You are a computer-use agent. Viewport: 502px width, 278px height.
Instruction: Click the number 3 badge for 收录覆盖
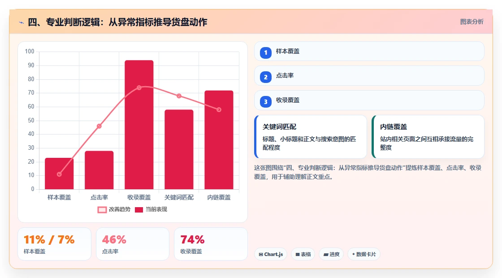click(x=265, y=101)
